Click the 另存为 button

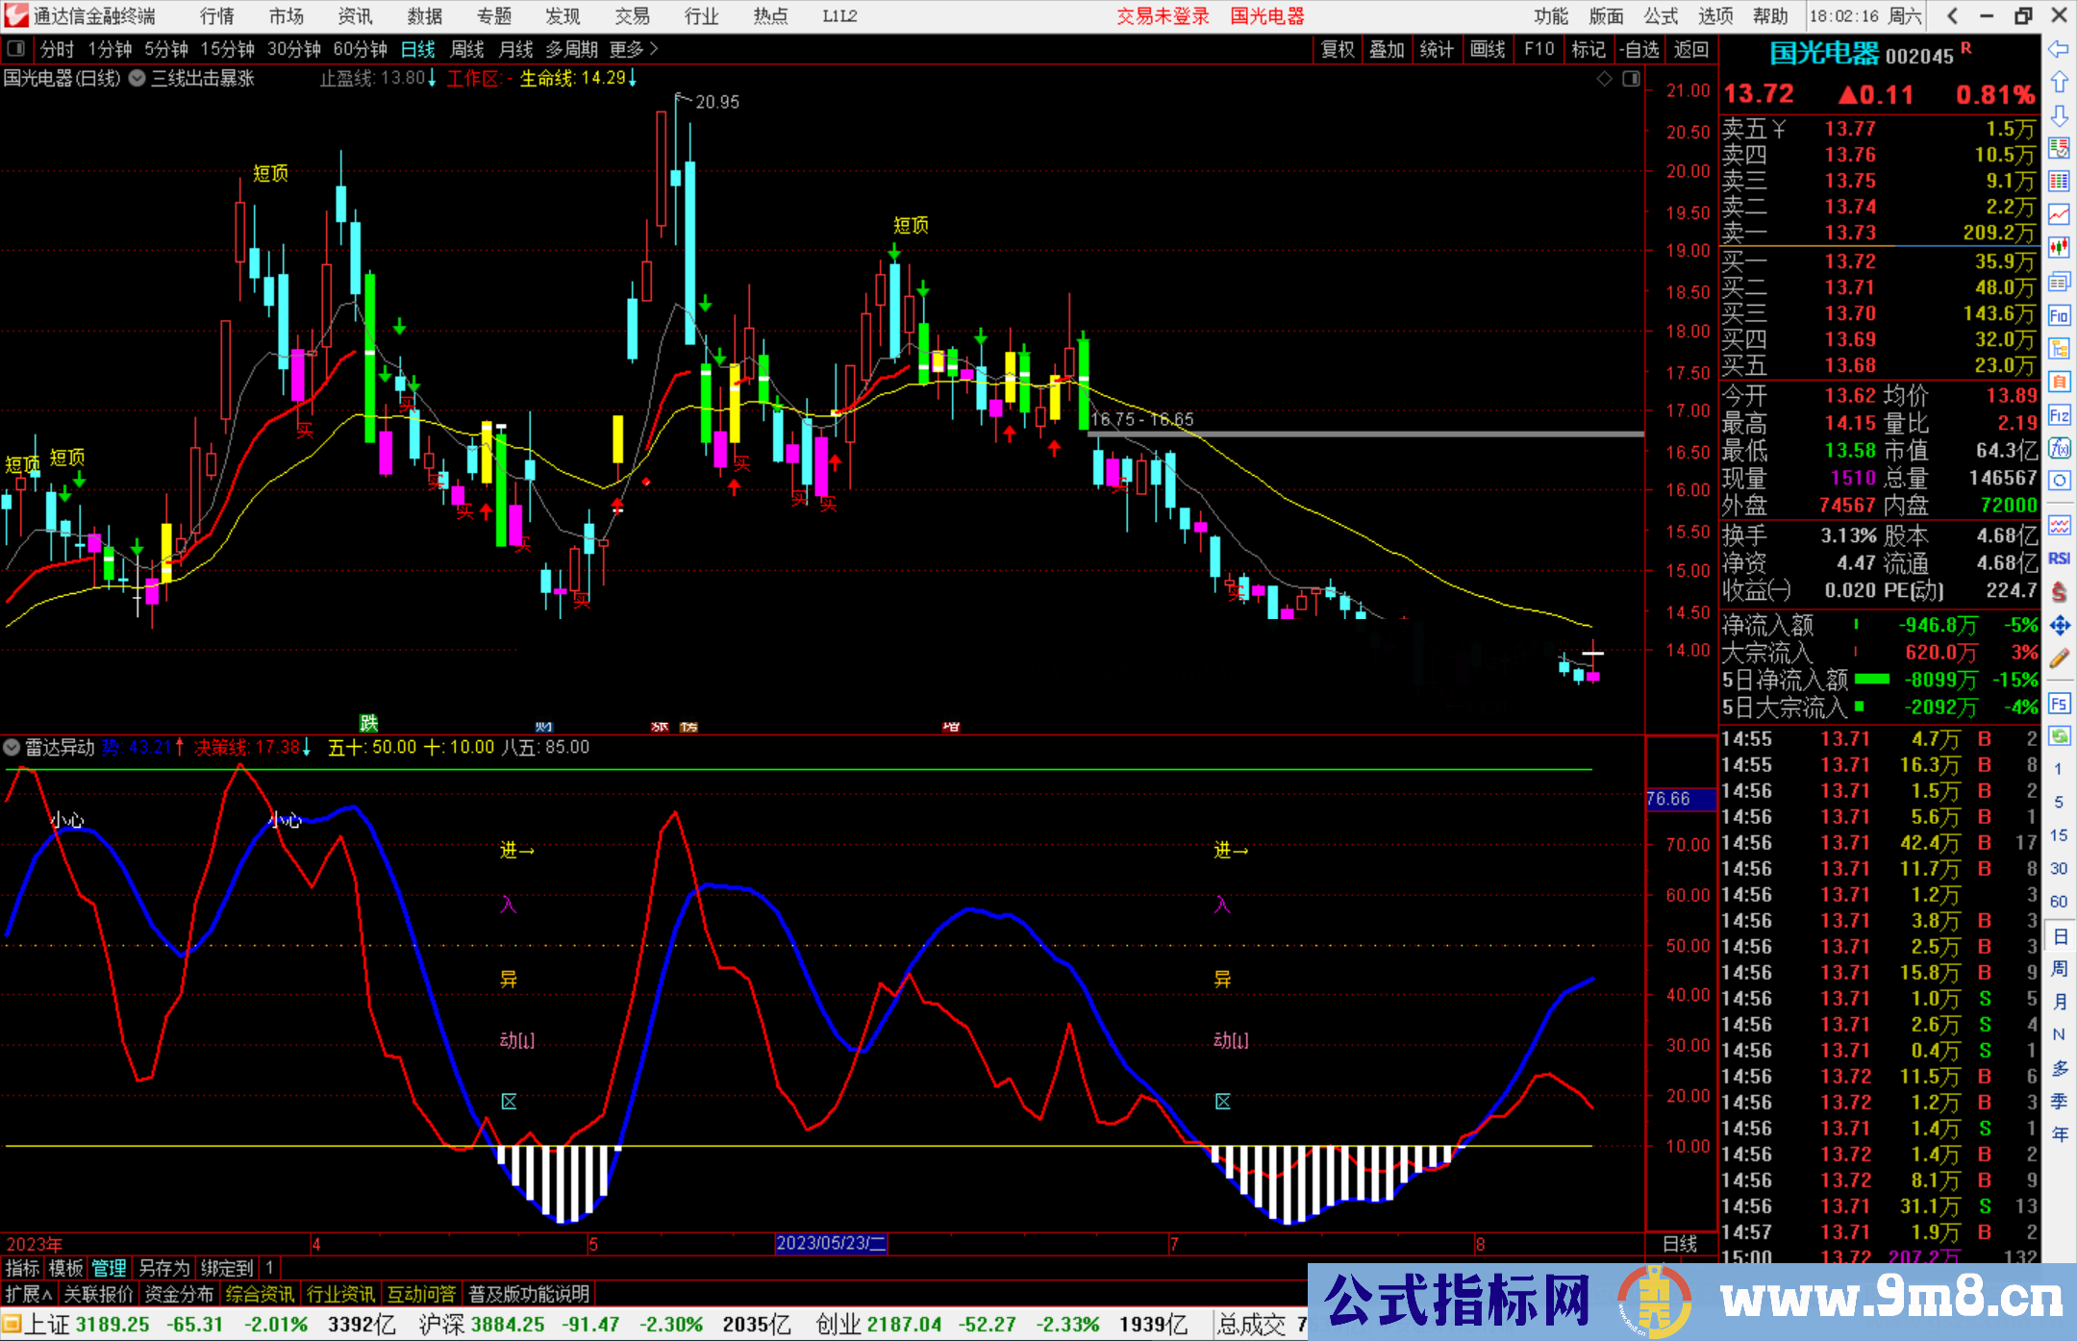tap(163, 1268)
